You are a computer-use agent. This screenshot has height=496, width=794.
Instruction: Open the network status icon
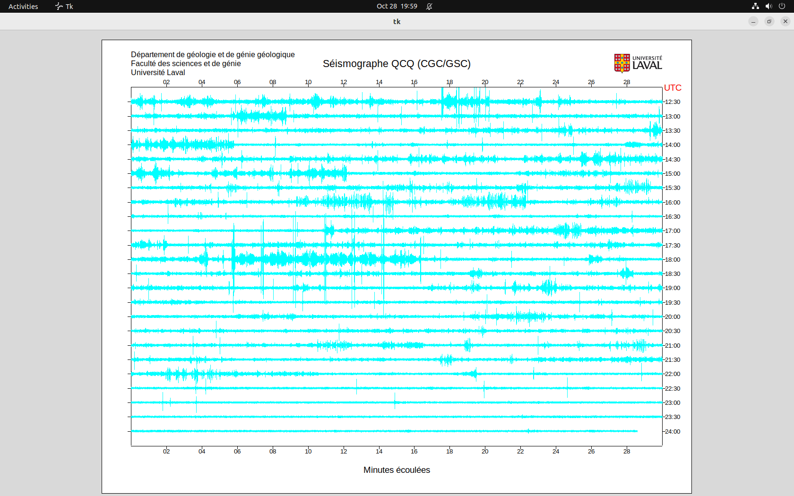tap(755, 6)
